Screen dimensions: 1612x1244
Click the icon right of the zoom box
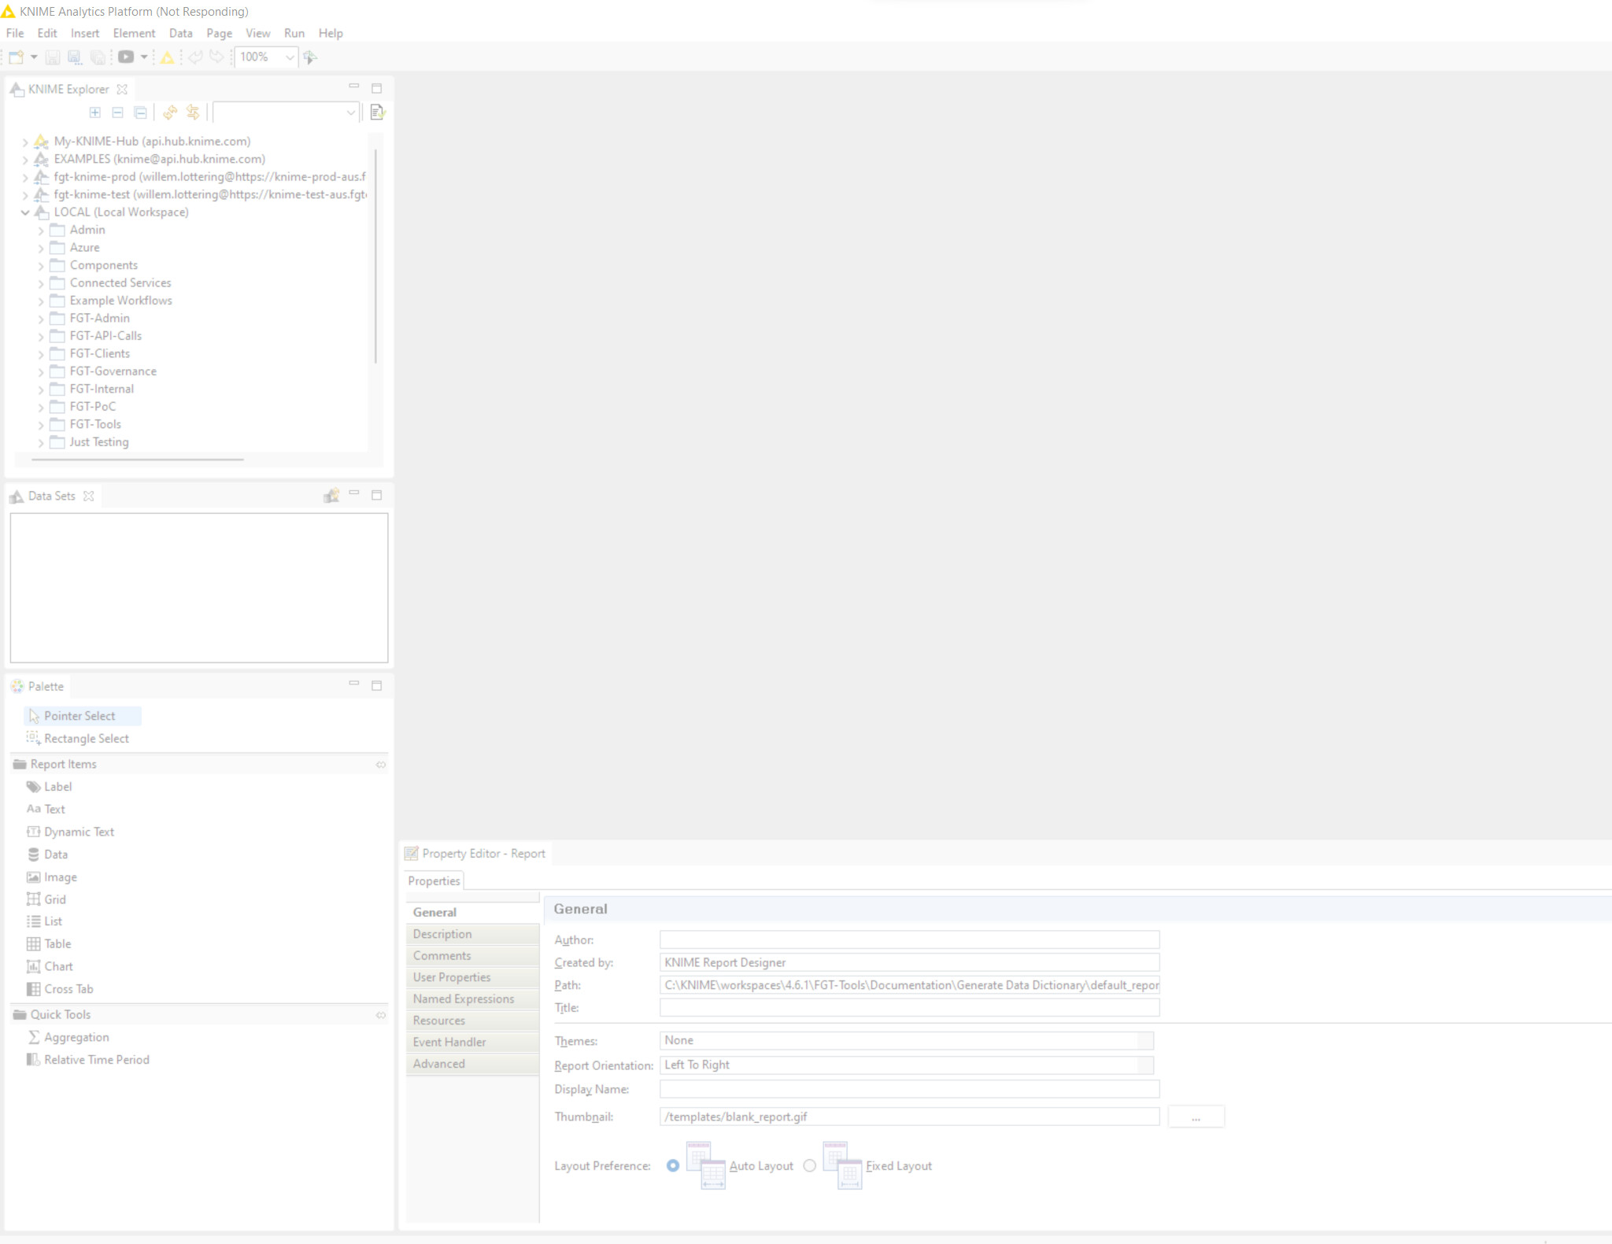[311, 57]
